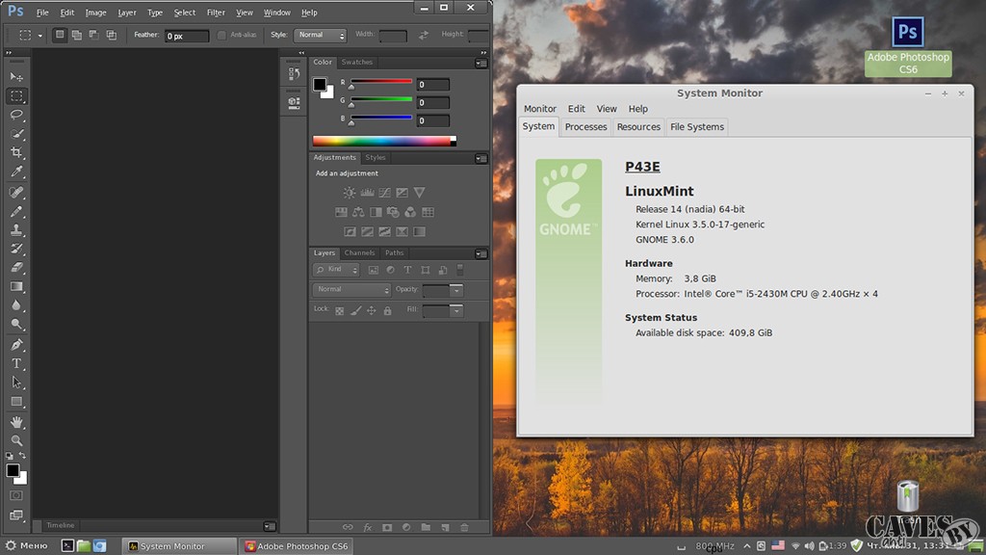Open the Properties panel icon

pos(294,102)
